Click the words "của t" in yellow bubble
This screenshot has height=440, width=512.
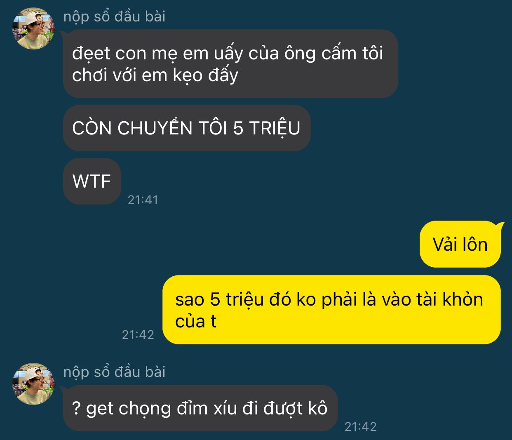[196, 321]
